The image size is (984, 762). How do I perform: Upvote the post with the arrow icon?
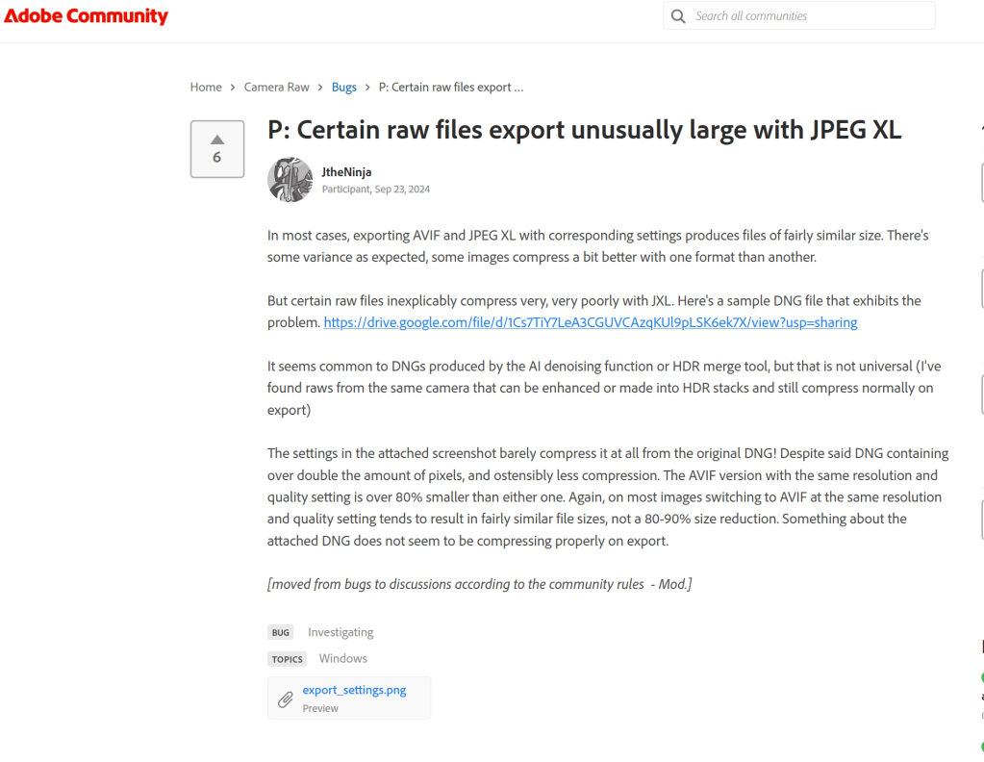pos(217,140)
